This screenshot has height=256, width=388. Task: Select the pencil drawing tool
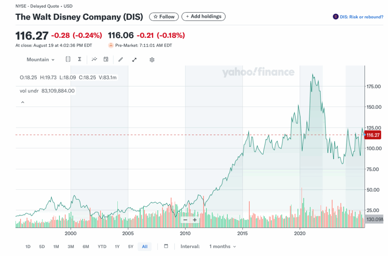(x=121, y=59)
